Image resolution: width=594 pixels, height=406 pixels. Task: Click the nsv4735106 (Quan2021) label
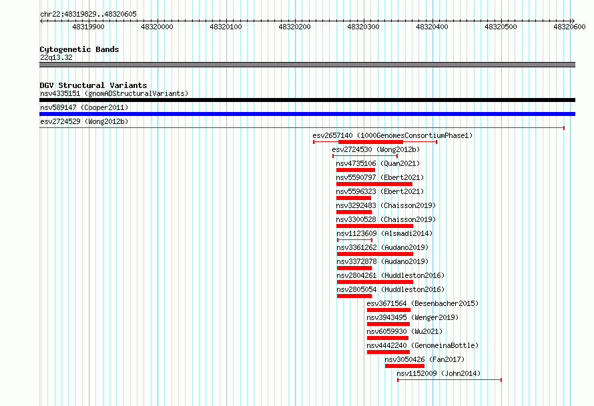point(378,163)
